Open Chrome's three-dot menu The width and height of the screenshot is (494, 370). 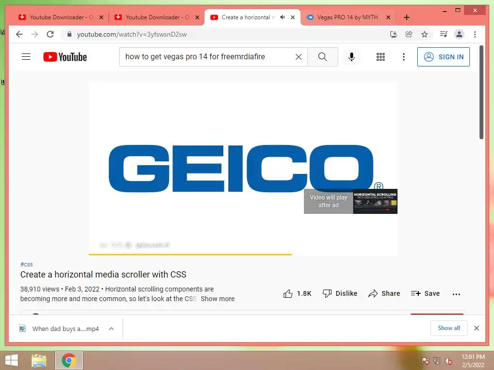click(475, 34)
